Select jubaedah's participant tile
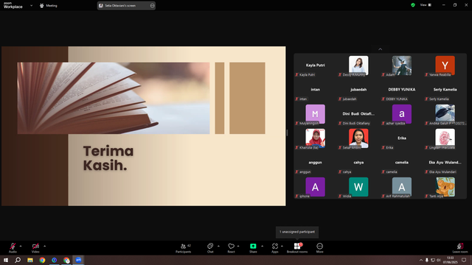The width and height of the screenshot is (472, 265). pyautogui.click(x=358, y=90)
